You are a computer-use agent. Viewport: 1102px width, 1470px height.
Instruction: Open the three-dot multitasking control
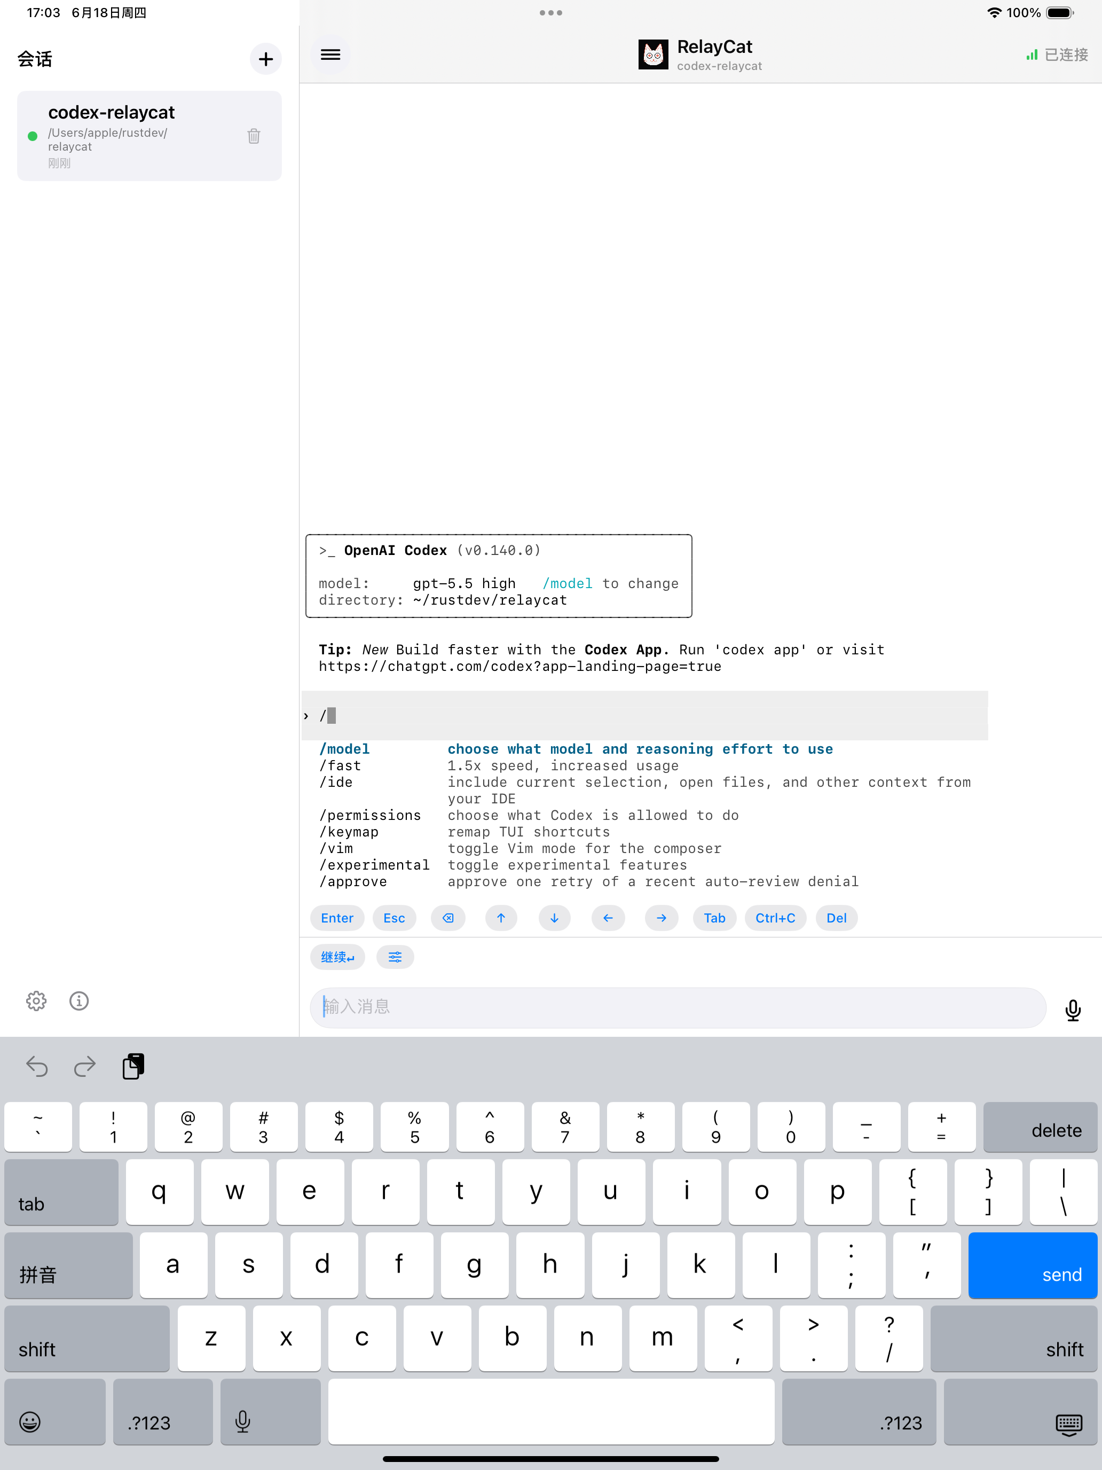(x=550, y=13)
